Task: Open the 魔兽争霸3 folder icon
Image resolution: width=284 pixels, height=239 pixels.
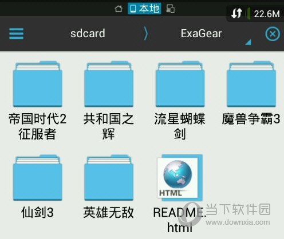Action: pyautogui.click(x=251, y=84)
